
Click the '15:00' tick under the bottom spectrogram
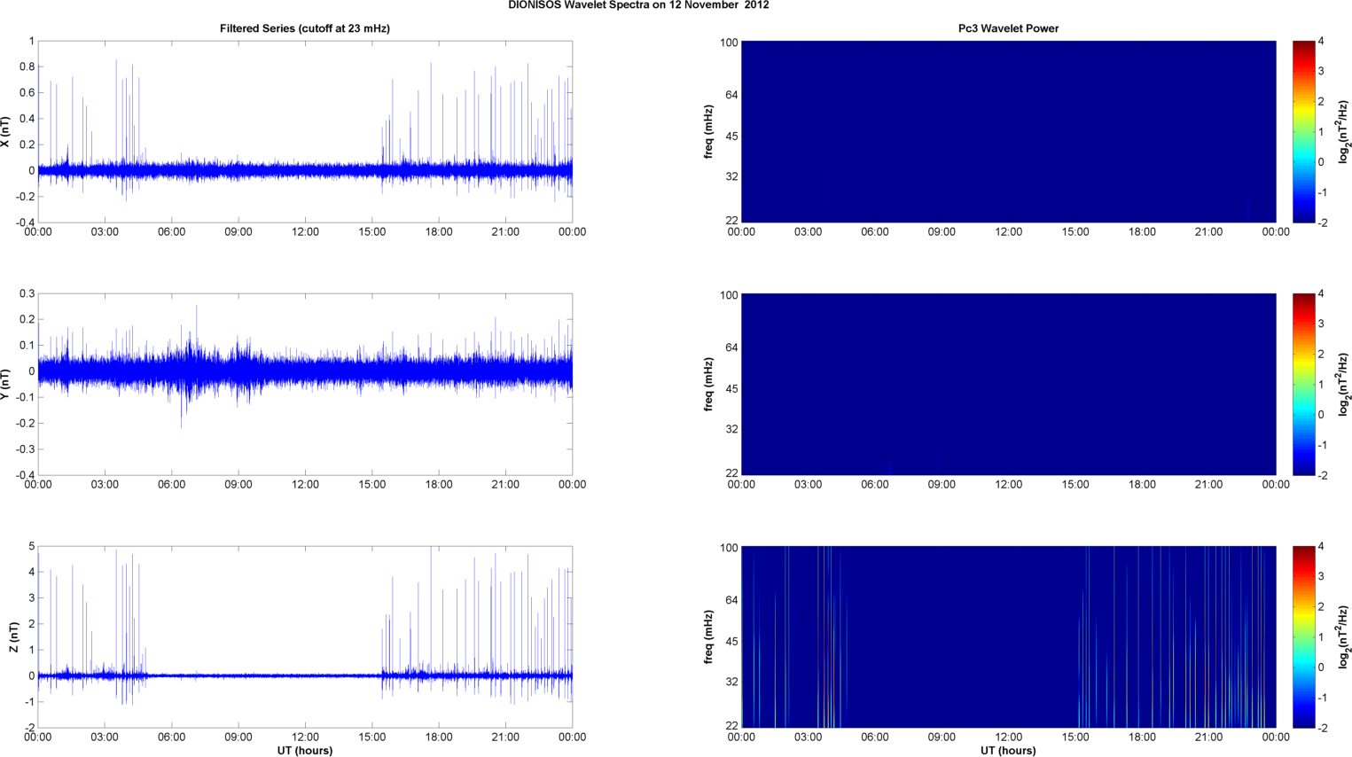pyautogui.click(x=1075, y=737)
